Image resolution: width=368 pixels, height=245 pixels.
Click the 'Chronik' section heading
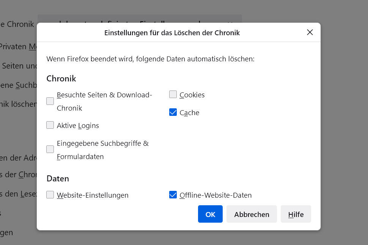click(x=61, y=79)
